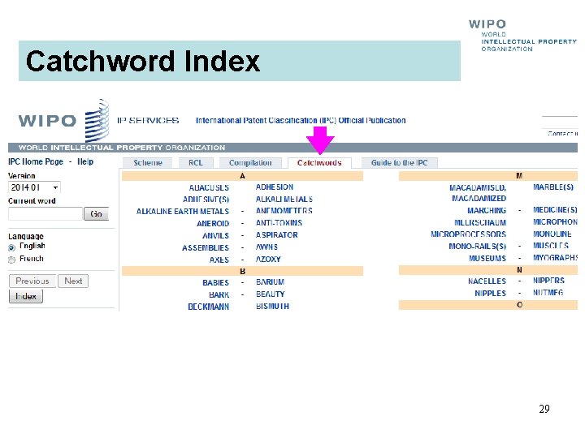Open the AZOXY catchword link
Screen dimensions: 585x438
point(268,260)
